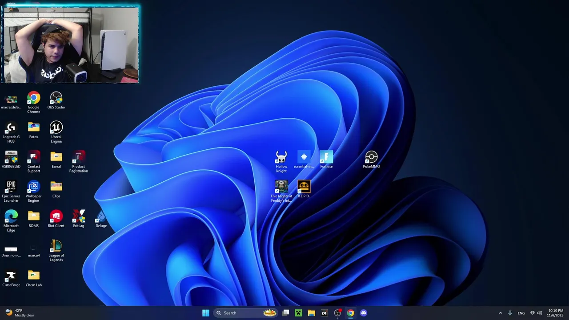Click the essential-in... desktop icon
The image size is (569, 320).
click(304, 160)
